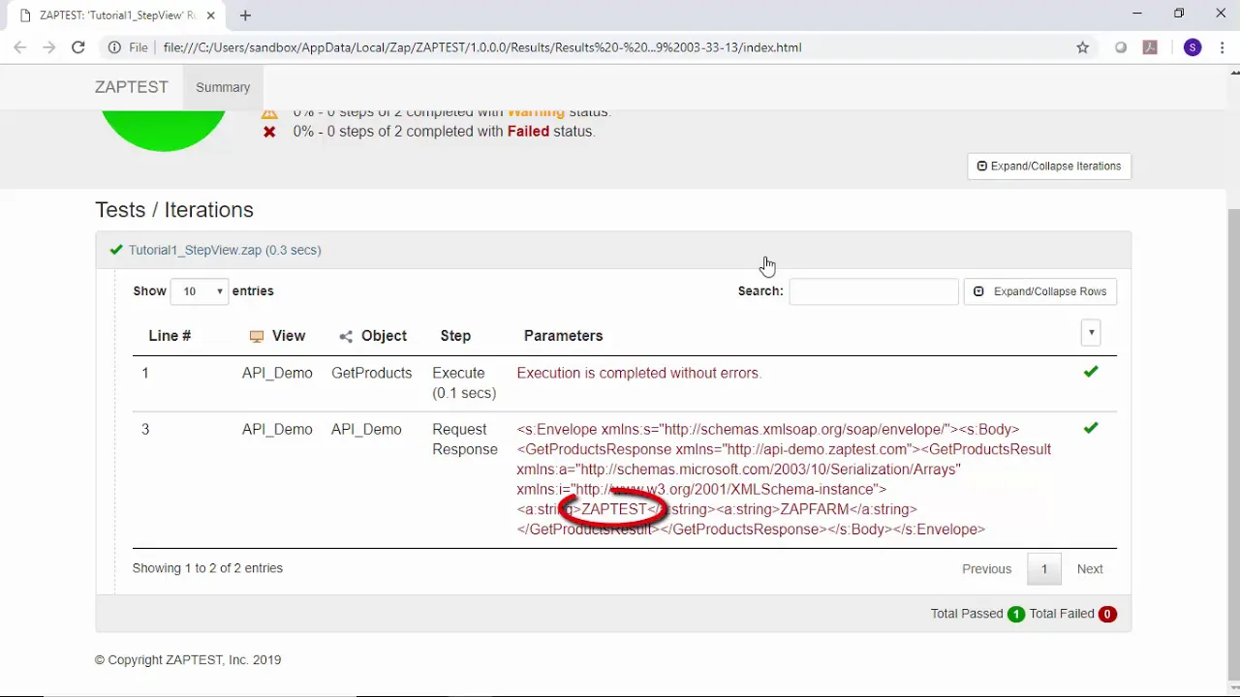
Task: Click the green check beside Tutorial1_StepView.zap
Action: tap(116, 250)
